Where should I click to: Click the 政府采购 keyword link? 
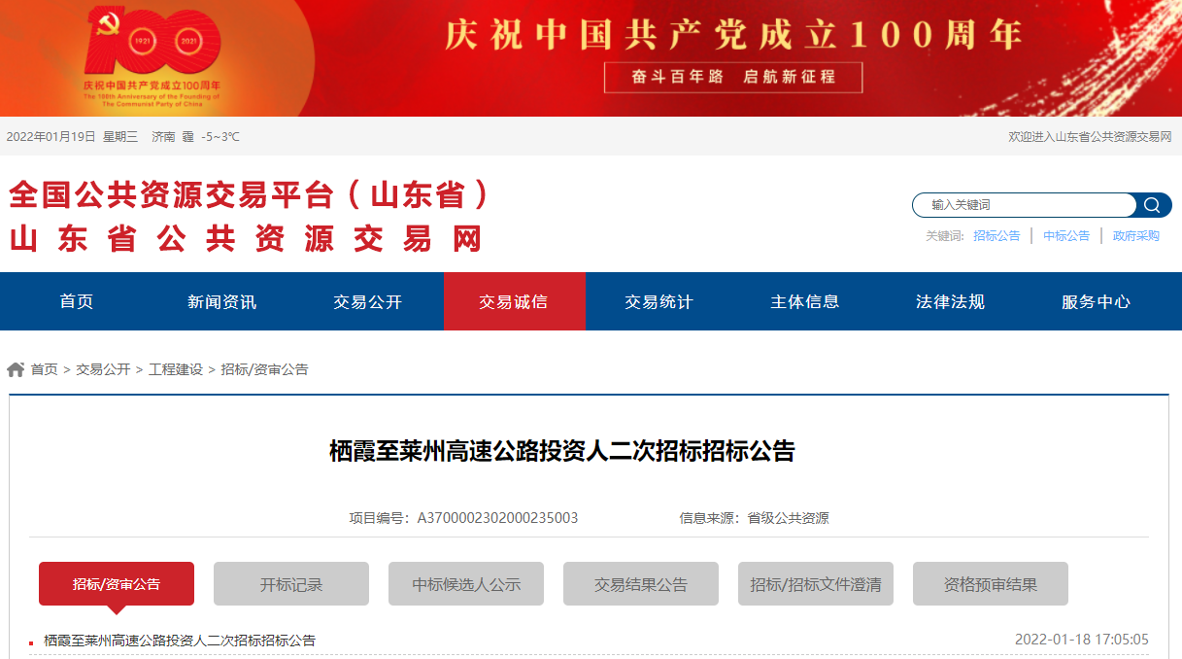pos(1136,236)
